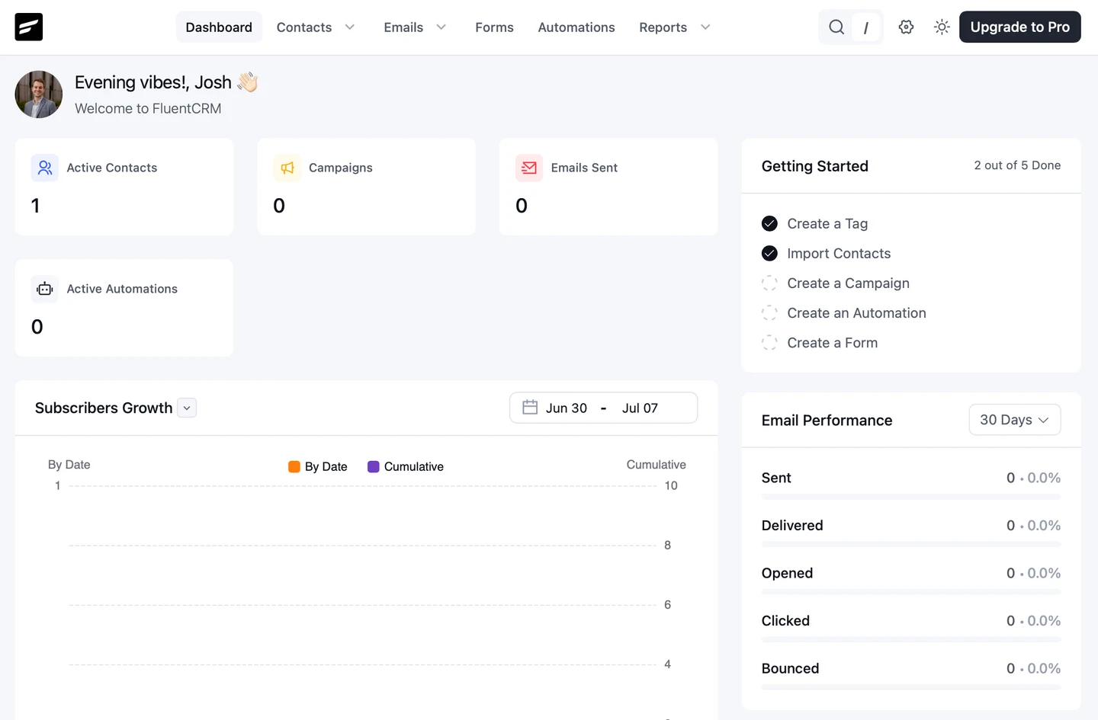This screenshot has width=1098, height=720.
Task: Click the Jun 30 start date field
Action: point(567,408)
